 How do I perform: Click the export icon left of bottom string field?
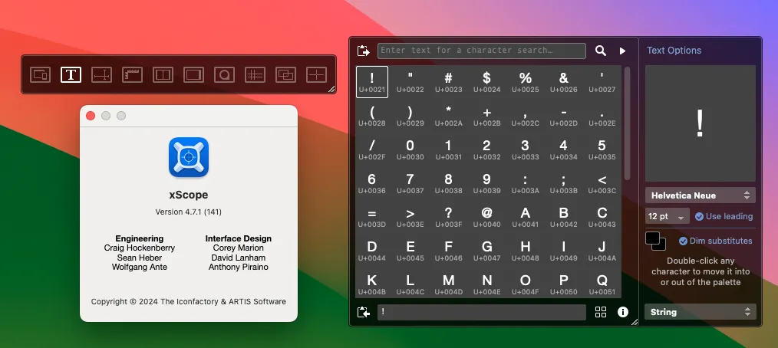[363, 312]
